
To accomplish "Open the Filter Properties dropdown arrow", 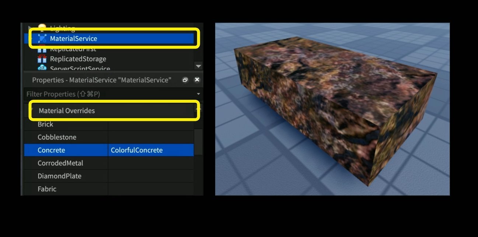I will (199, 94).
